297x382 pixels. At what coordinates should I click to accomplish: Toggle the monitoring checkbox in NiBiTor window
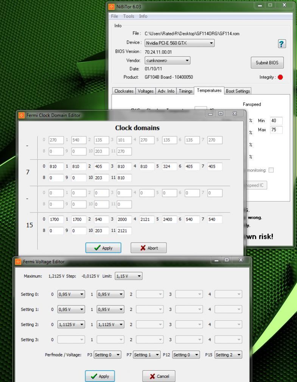point(271,170)
